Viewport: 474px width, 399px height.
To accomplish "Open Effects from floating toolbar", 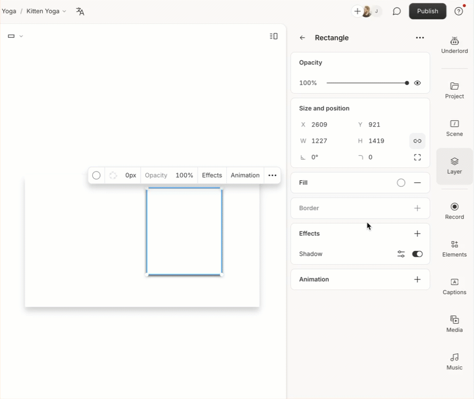I will pyautogui.click(x=212, y=176).
